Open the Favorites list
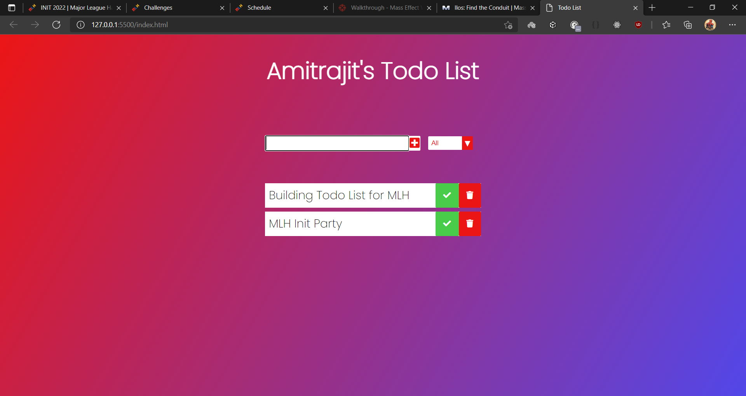 tap(666, 25)
